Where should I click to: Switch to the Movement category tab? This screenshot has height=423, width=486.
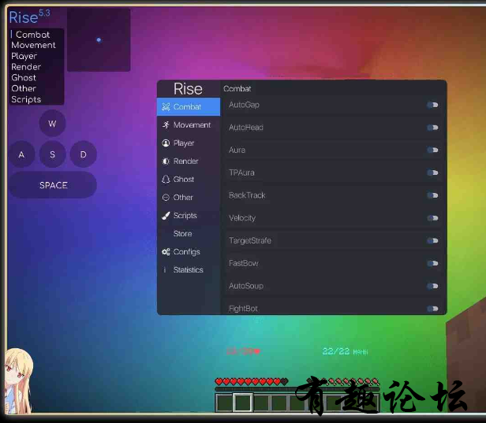(189, 124)
